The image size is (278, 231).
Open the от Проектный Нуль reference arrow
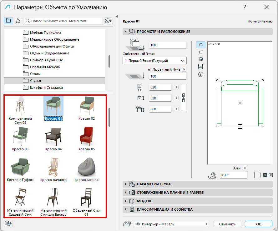(184, 69)
